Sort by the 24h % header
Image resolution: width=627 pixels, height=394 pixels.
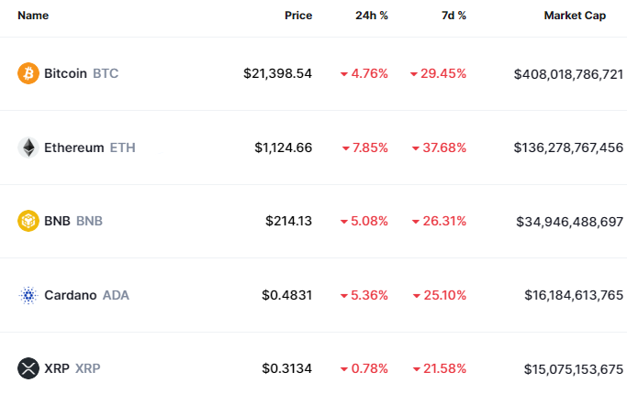(371, 16)
